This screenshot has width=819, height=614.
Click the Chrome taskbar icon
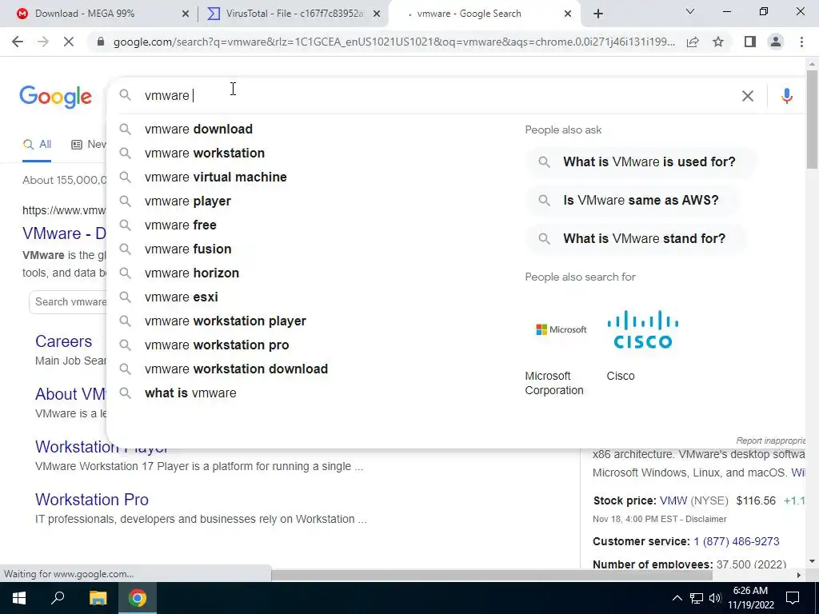click(x=138, y=598)
